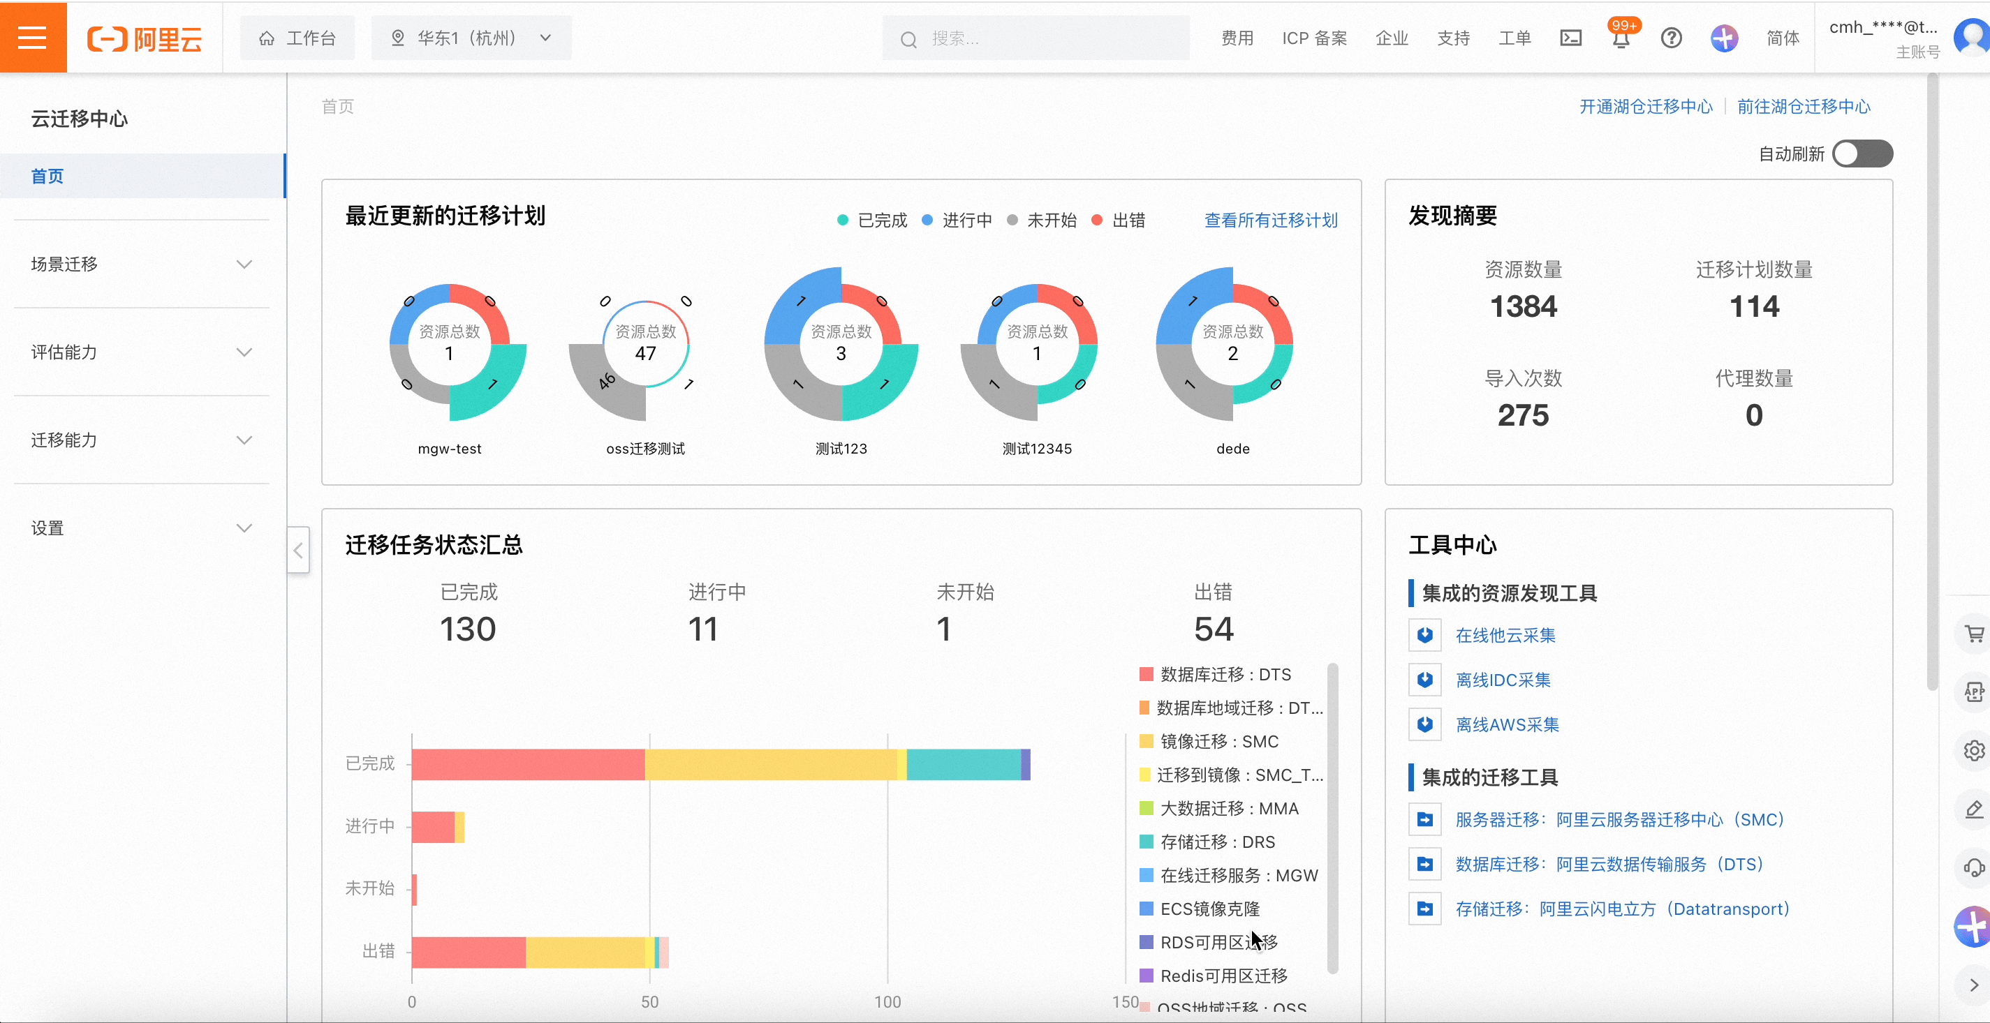Click the 测试123 donut chart
Screen dimensions: 1990x1023
point(841,344)
